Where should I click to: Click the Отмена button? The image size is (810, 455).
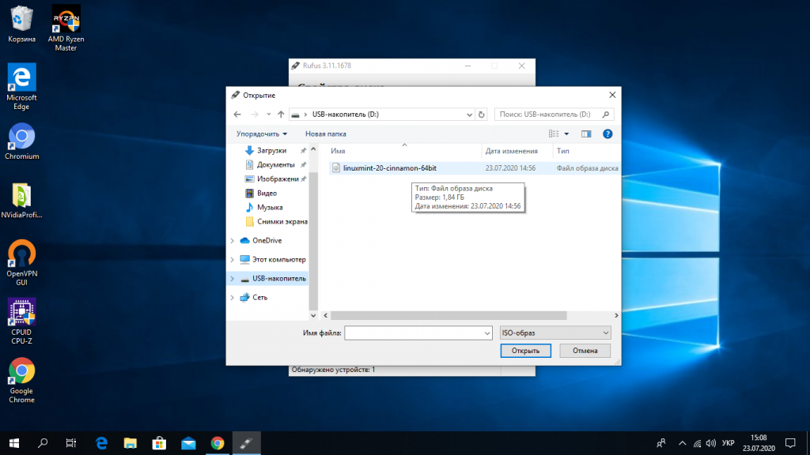click(585, 351)
